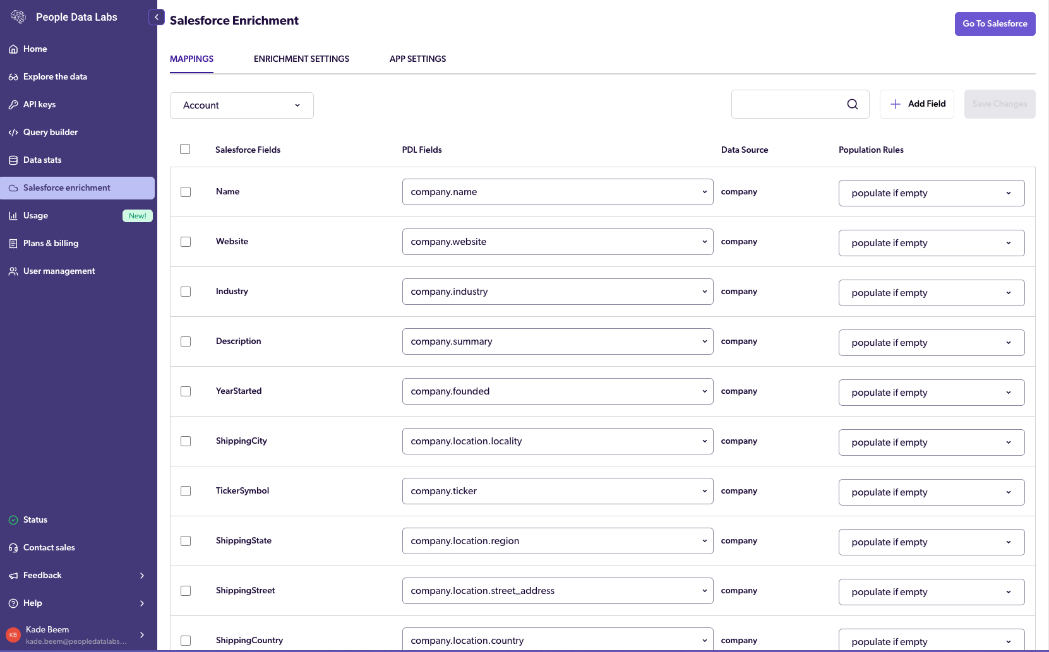Open Plans & billing in sidebar
Screen dimensions: 1049x652
pyautogui.click(x=77, y=244)
